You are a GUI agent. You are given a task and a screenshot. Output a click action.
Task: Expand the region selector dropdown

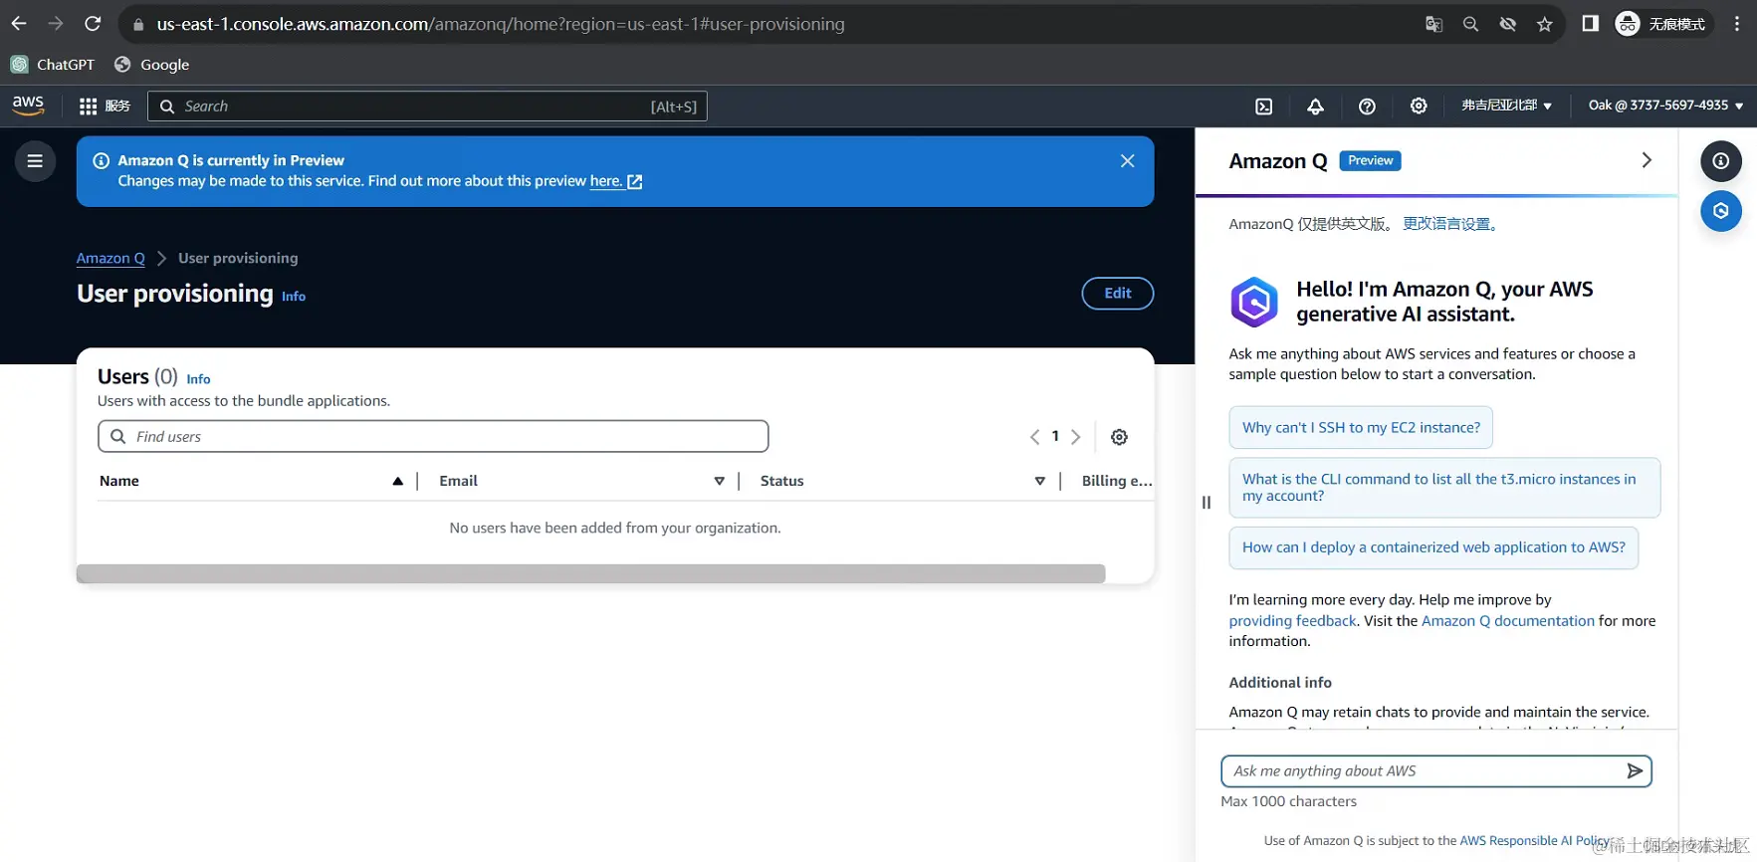(x=1506, y=106)
